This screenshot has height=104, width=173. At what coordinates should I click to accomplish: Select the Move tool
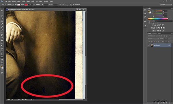coord(2,11)
